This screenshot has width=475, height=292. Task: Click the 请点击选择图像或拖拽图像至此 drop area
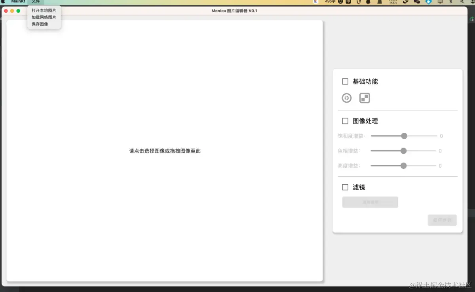(165, 151)
